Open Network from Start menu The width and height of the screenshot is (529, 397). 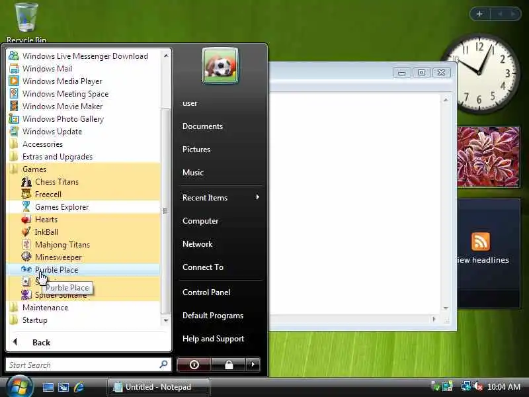pos(221,243)
